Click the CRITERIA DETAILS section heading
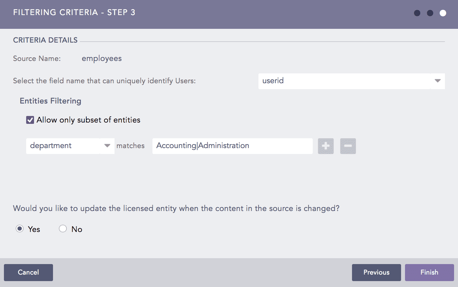The height and width of the screenshot is (287, 458). (45, 40)
